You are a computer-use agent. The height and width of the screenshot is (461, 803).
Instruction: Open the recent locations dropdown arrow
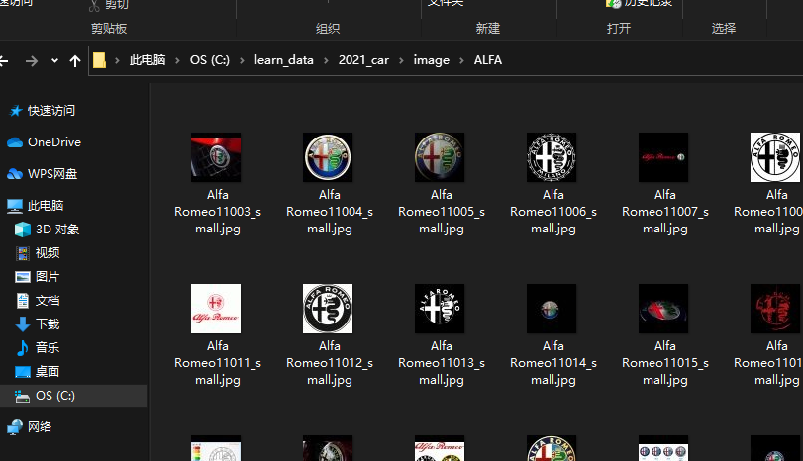54,61
